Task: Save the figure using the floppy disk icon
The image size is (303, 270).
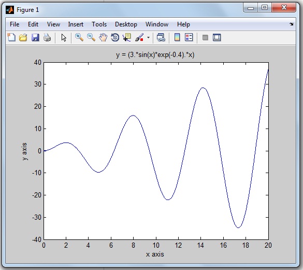Action: point(35,37)
